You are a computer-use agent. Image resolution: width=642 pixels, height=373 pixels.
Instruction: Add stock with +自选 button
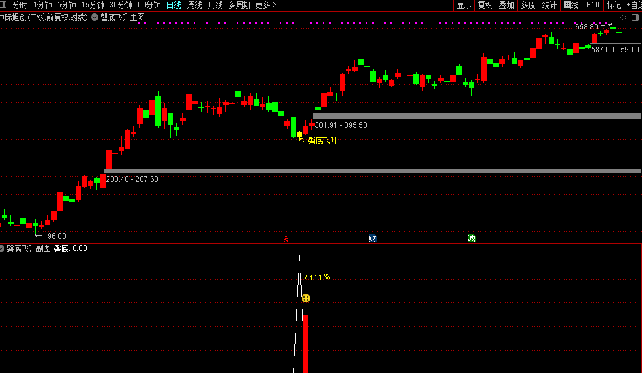(634, 5)
